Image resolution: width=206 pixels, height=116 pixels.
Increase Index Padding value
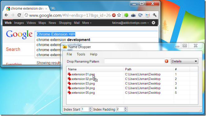click(x=125, y=108)
